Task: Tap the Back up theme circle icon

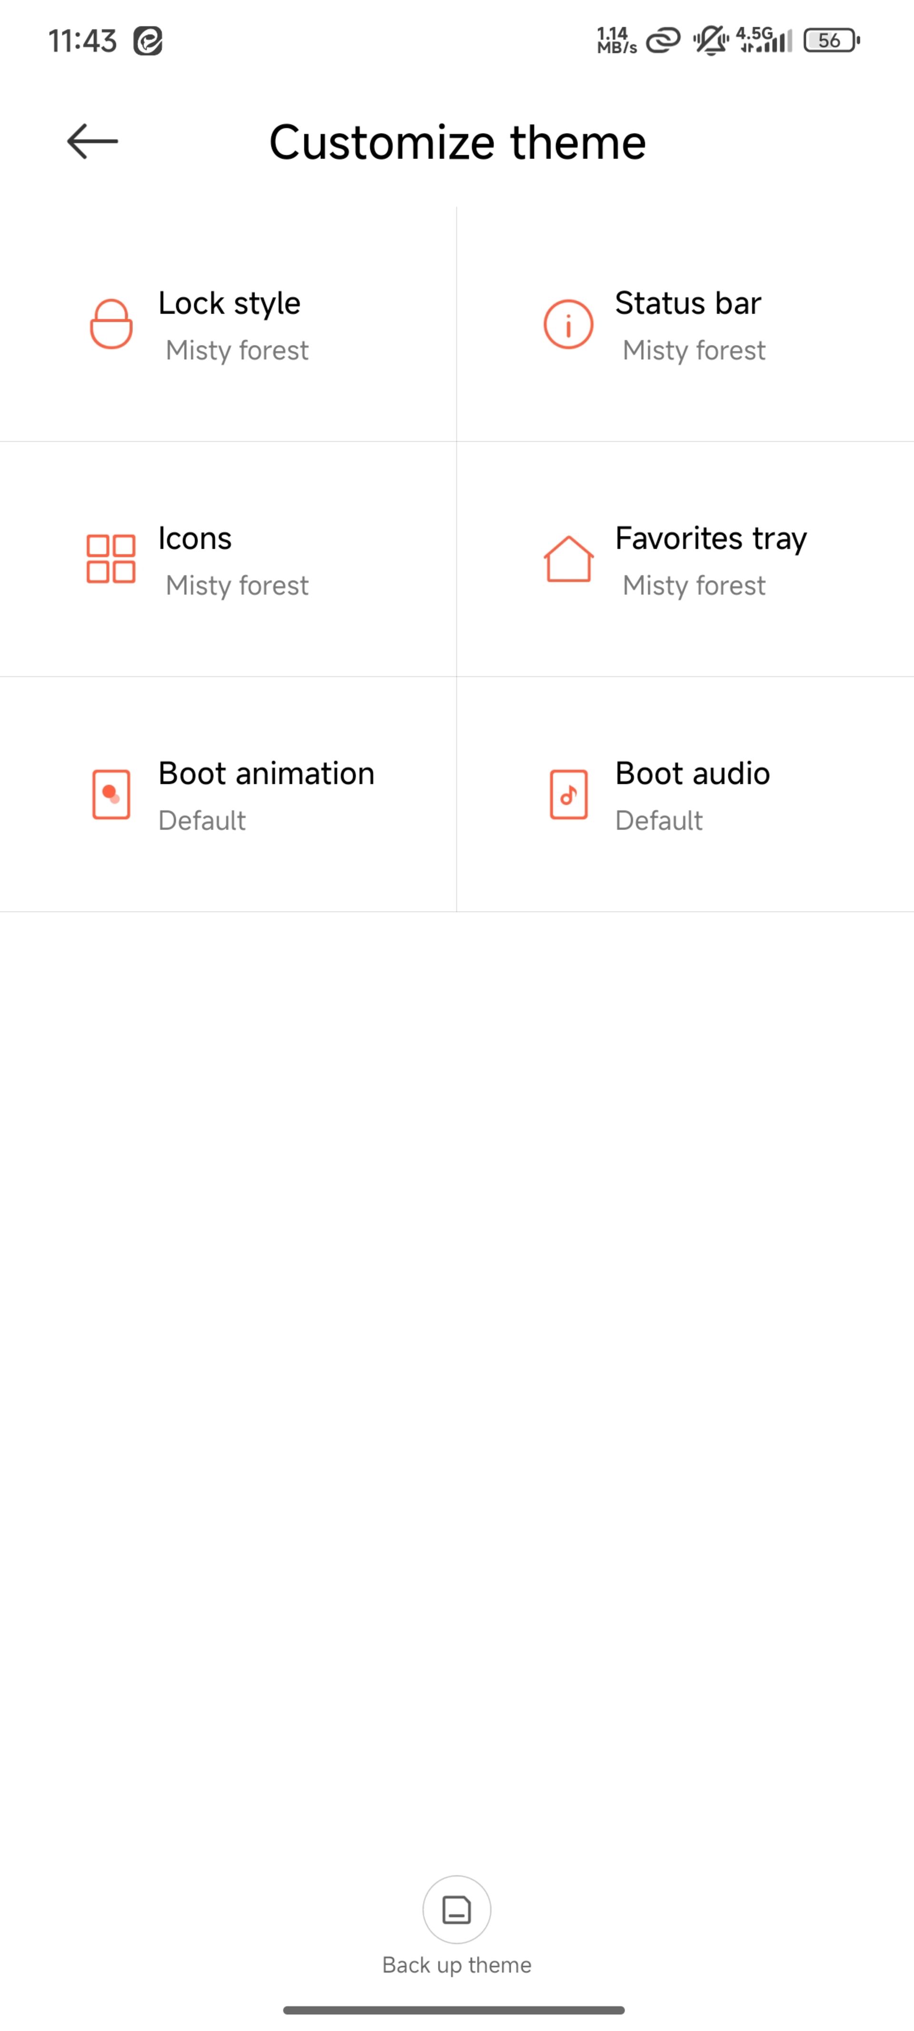Action: pos(457,1910)
